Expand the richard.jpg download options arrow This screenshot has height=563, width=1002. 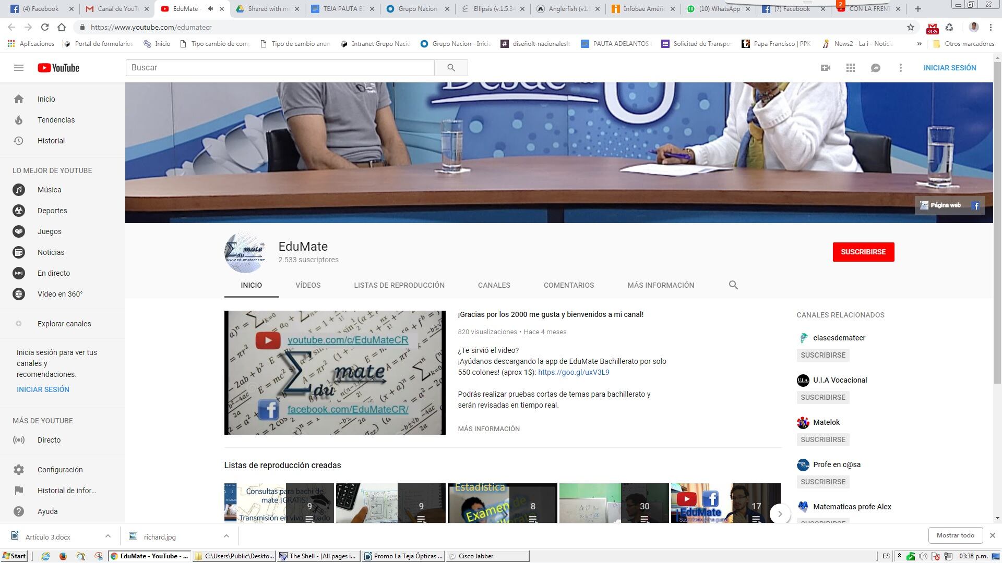[x=226, y=536]
